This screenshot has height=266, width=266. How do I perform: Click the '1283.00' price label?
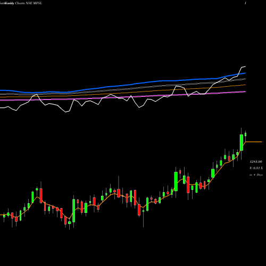tap(256, 162)
